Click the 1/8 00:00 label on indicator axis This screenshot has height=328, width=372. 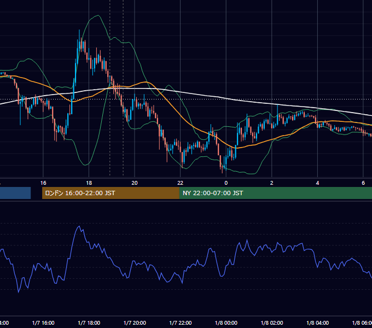pyautogui.click(x=226, y=323)
